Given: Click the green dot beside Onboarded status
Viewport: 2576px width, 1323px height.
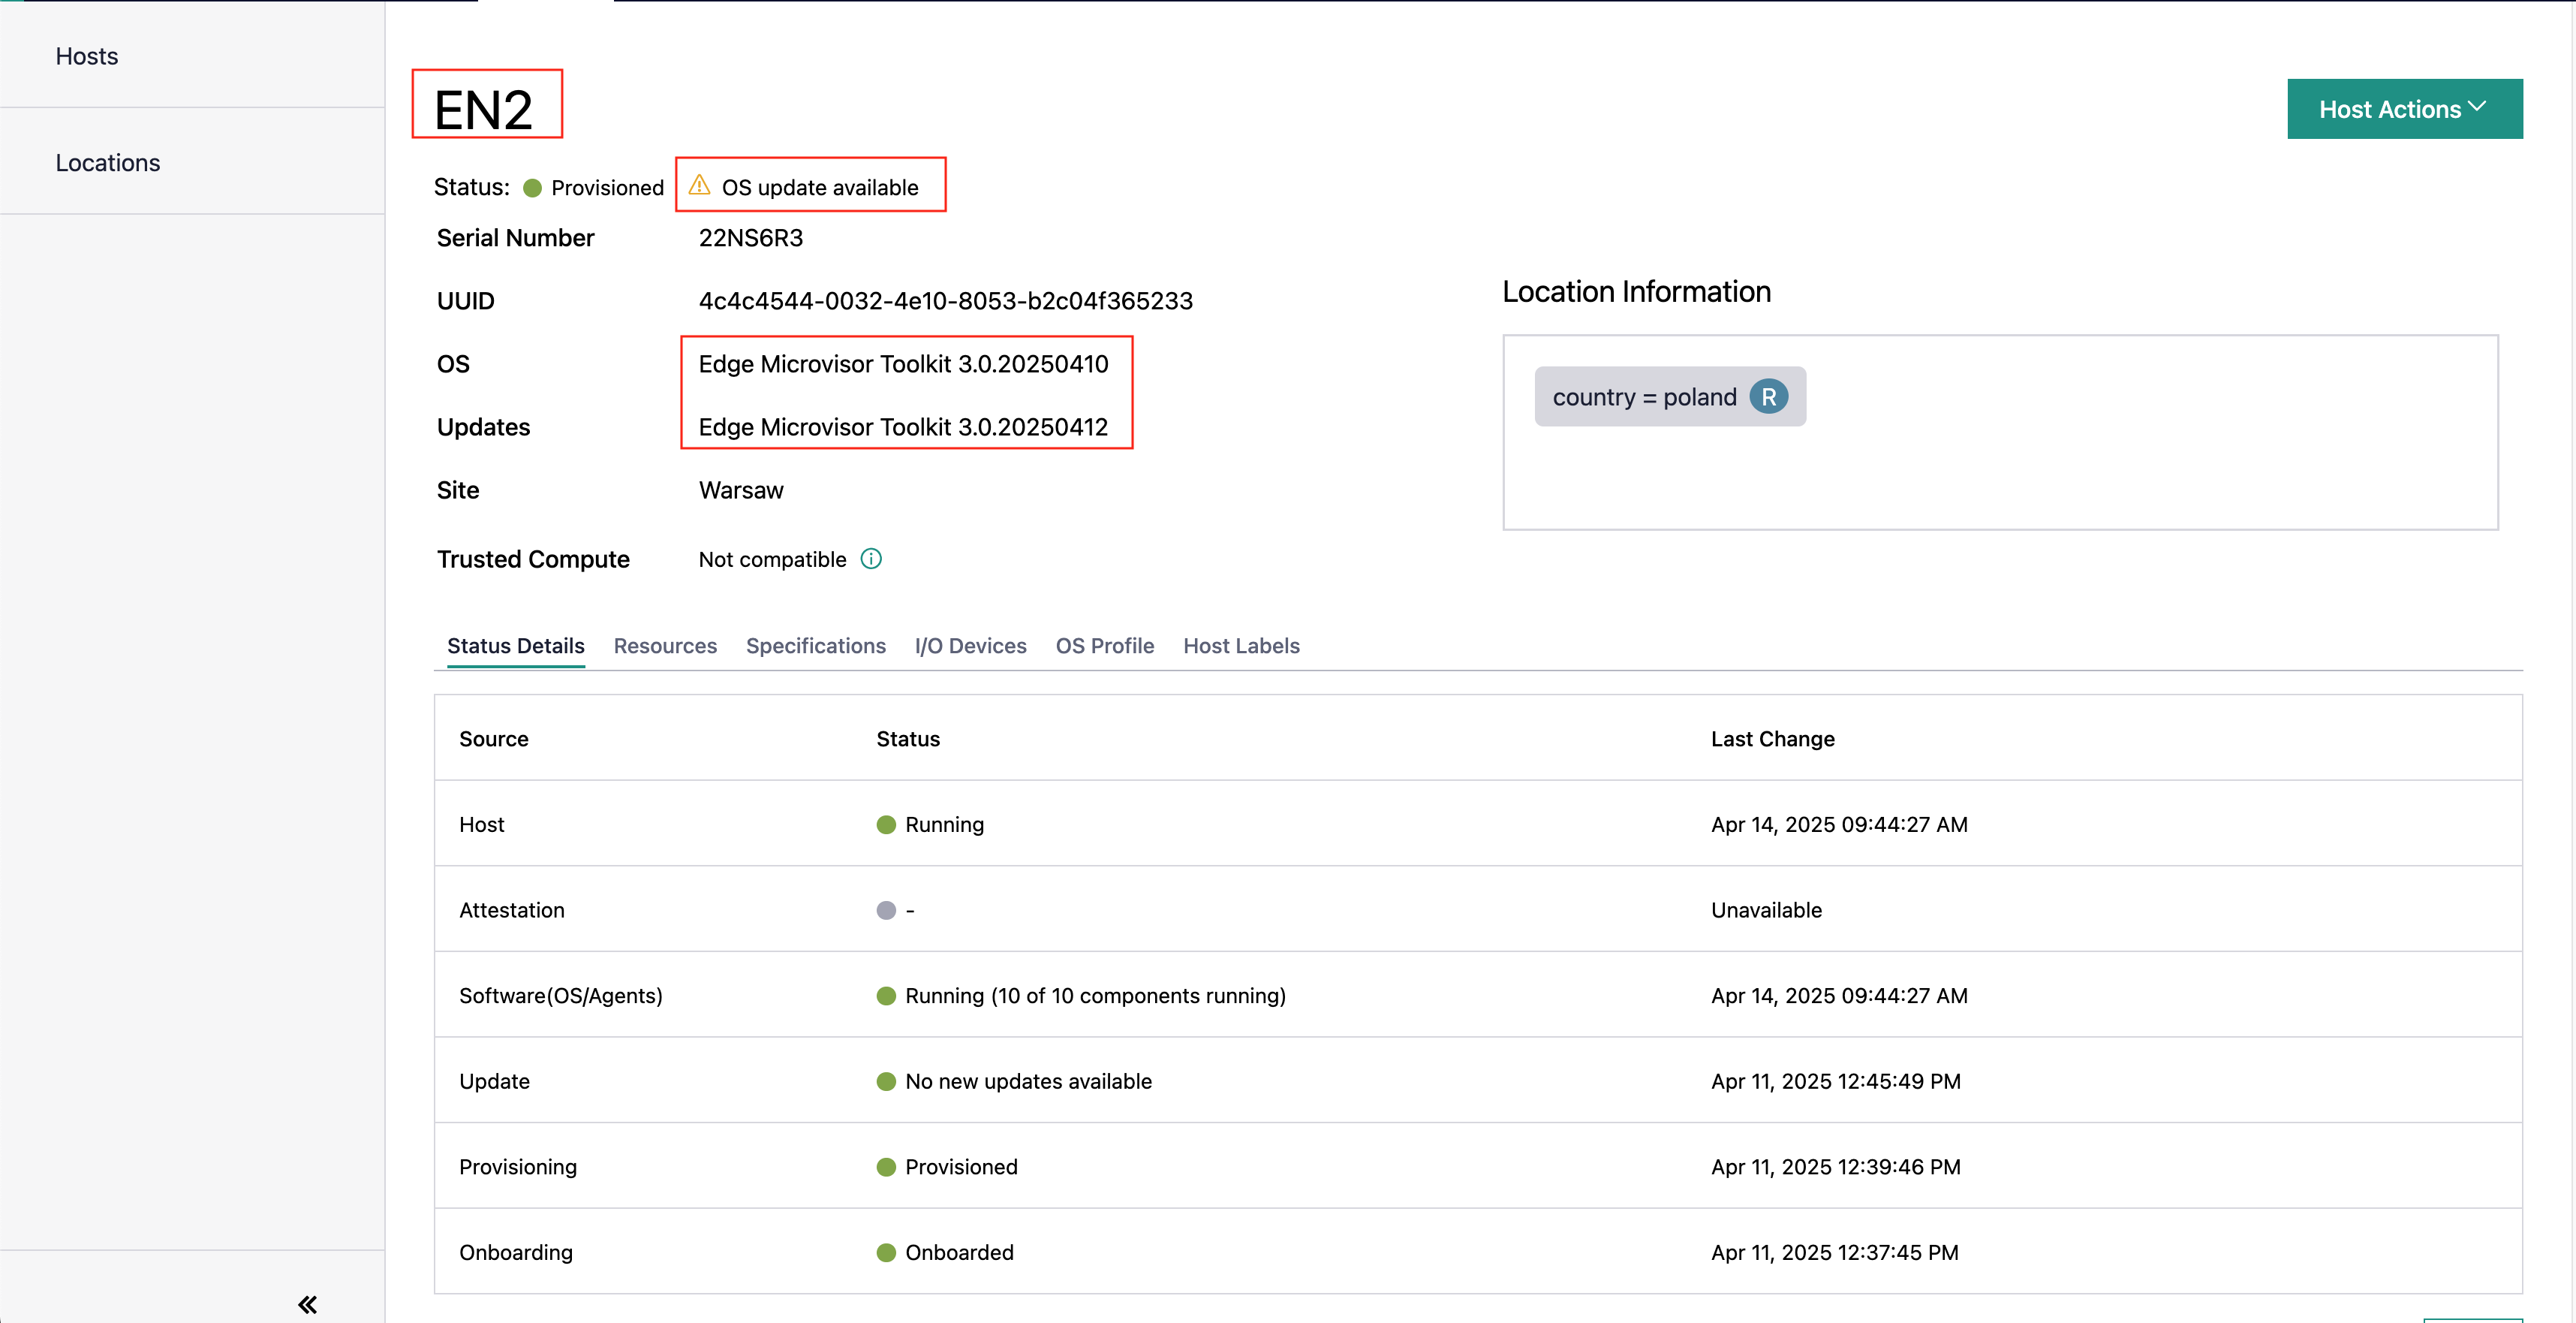Looking at the screenshot, I should click(886, 1252).
